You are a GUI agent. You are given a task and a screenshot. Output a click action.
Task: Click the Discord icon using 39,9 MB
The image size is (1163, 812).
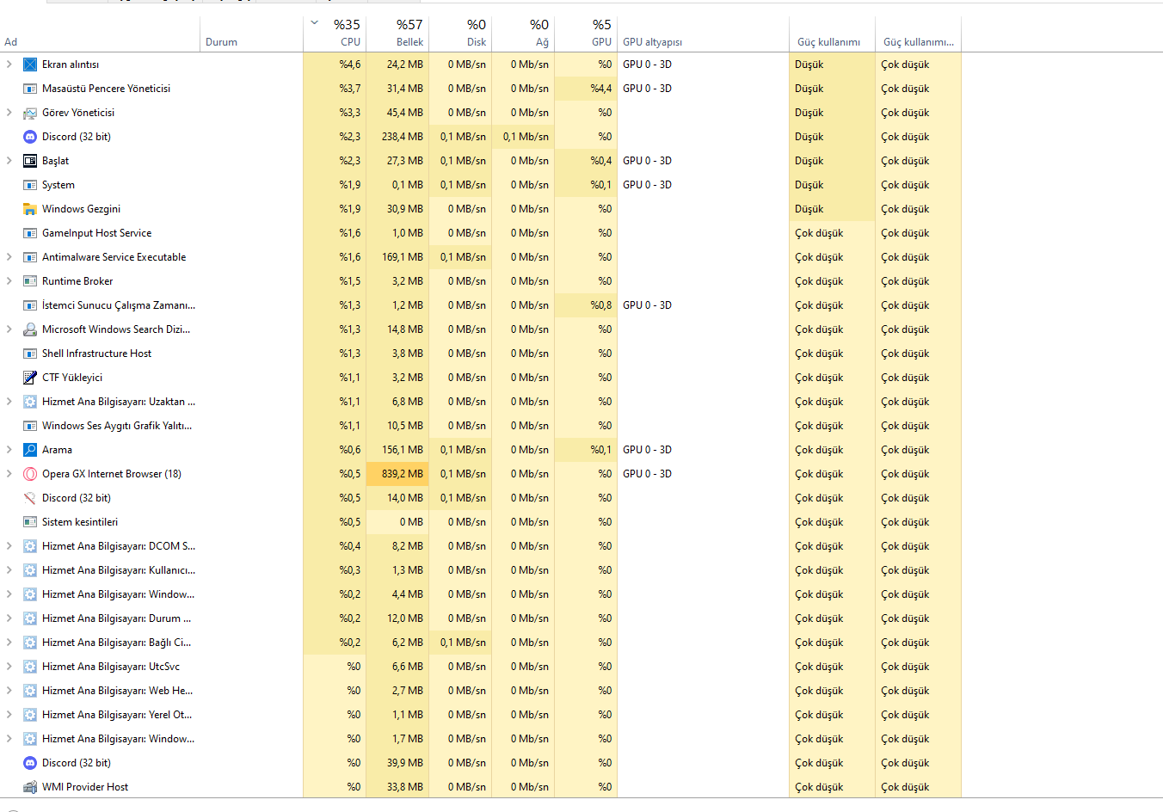30,763
